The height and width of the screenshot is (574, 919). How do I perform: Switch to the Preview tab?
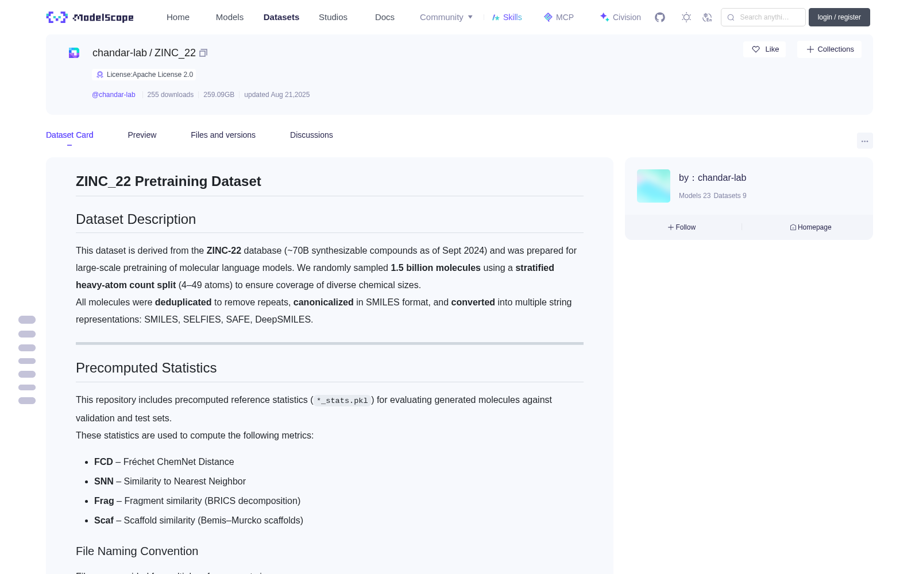click(142, 135)
